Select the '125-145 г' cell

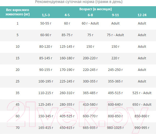(67, 47)
